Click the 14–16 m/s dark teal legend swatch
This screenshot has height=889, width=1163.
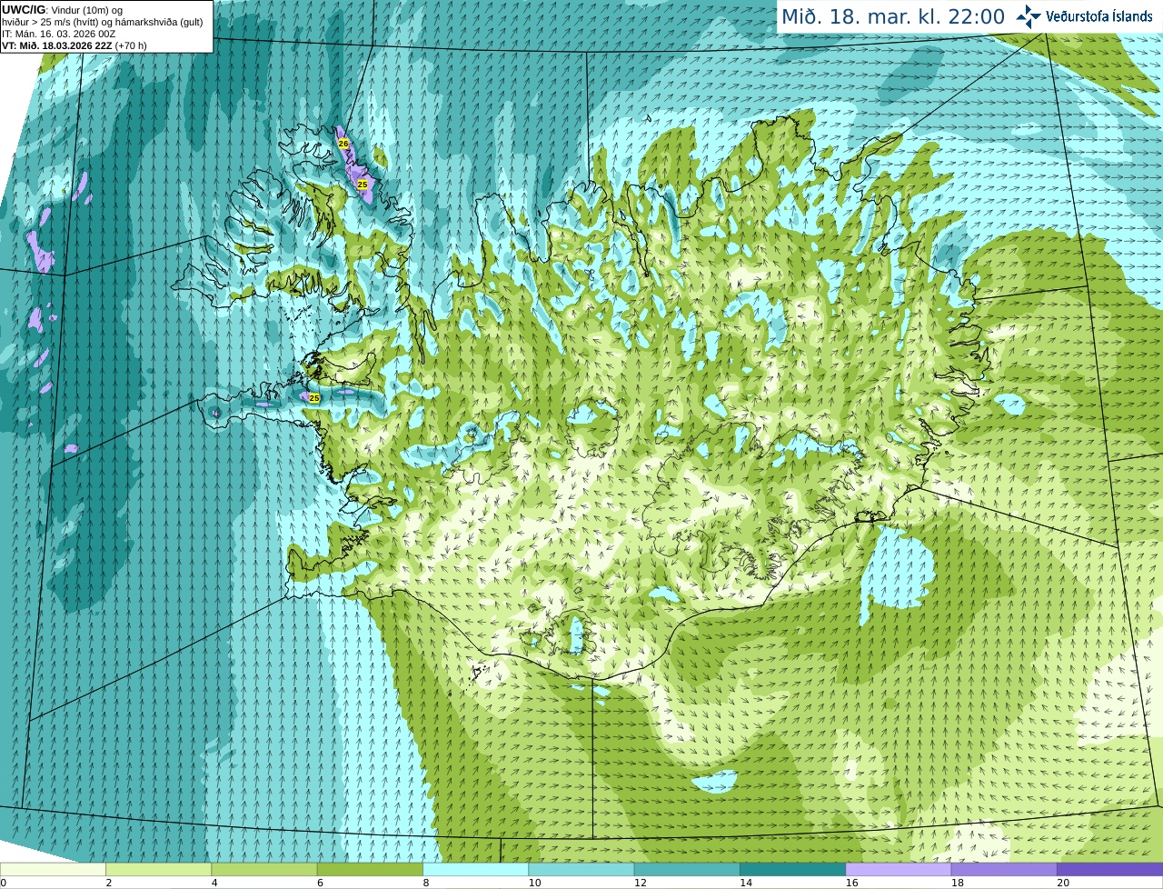point(792,869)
